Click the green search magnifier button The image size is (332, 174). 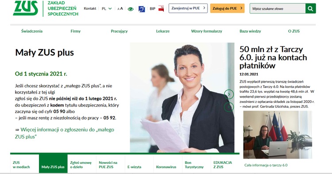pyautogui.click(x=311, y=8)
